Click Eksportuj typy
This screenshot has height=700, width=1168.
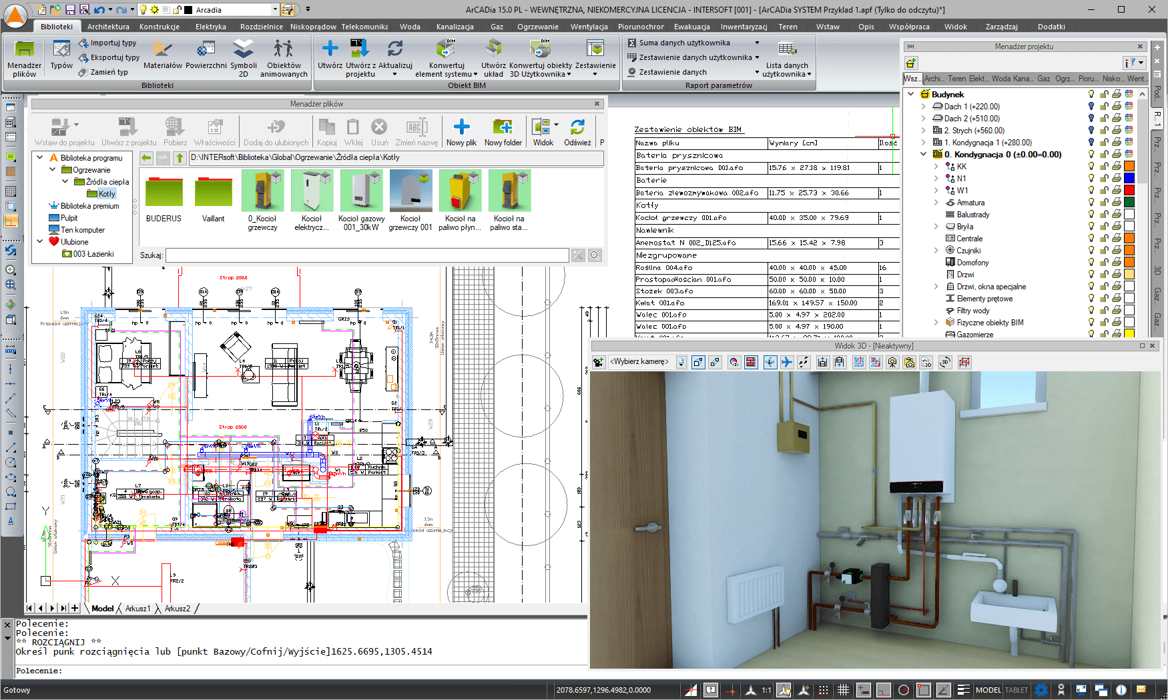pos(109,57)
